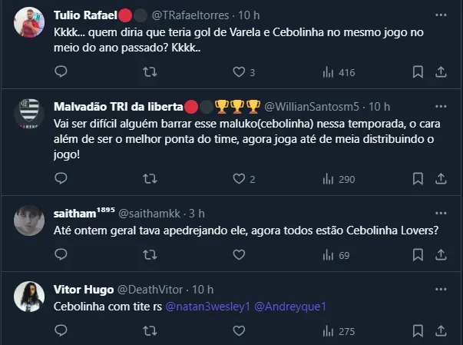Open more options on saitham's tweet
The image size is (463, 345).
(x=439, y=213)
